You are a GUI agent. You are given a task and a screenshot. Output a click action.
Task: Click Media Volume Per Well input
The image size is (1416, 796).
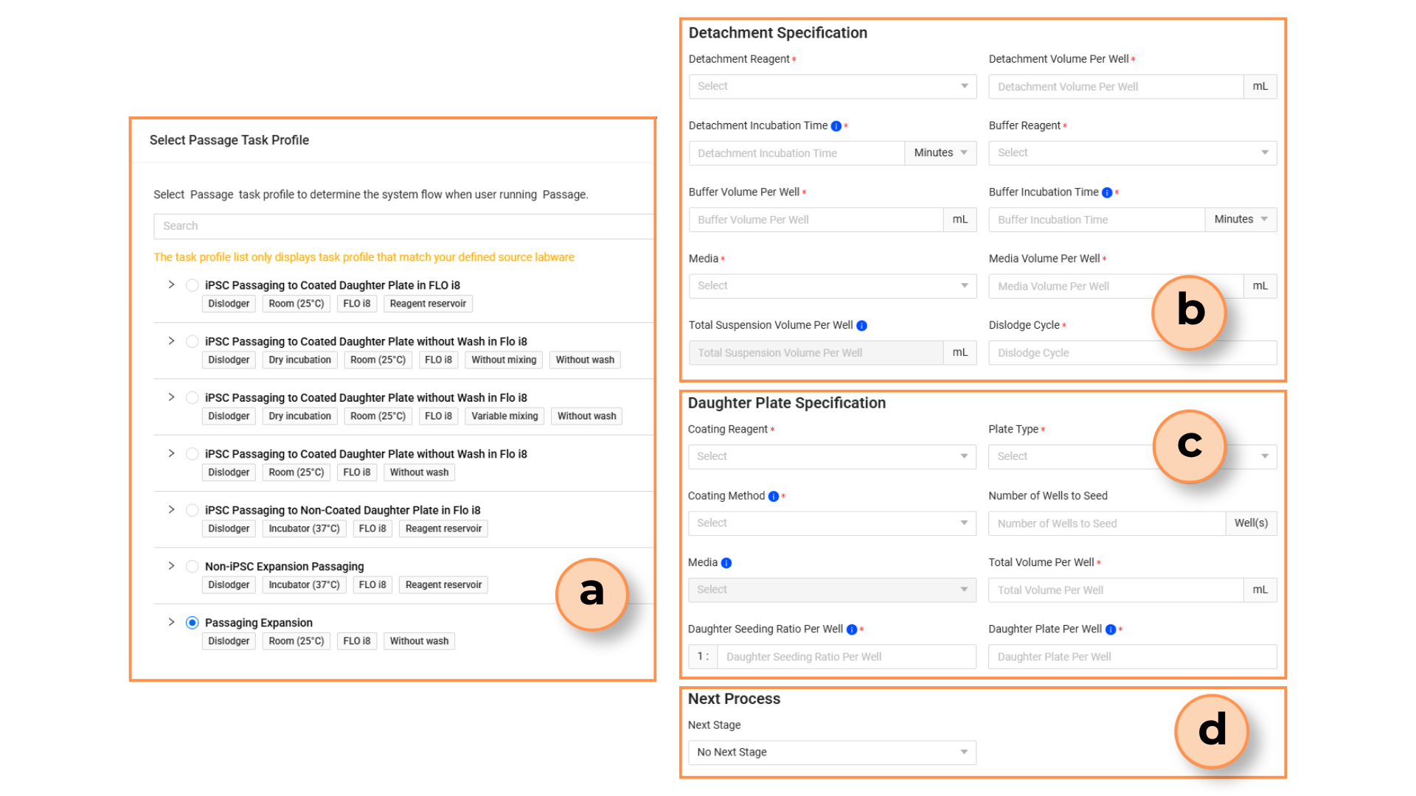1116,286
